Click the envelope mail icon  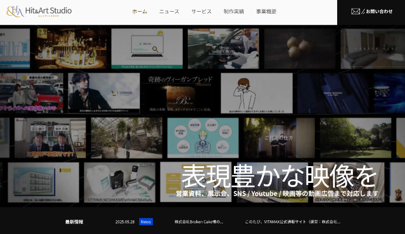tap(355, 11)
